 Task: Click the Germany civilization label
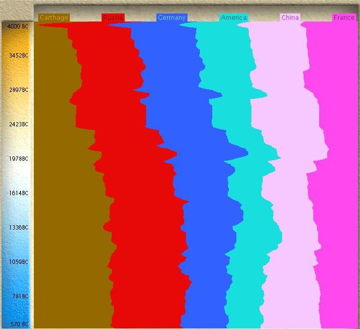171,18
